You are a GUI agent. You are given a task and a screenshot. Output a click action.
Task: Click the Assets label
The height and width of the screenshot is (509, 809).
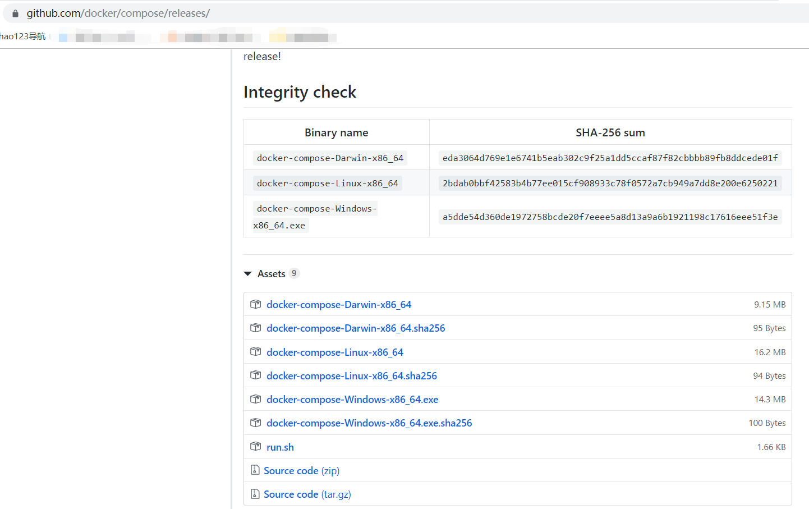272,274
